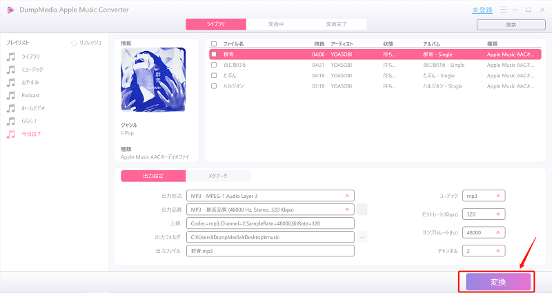The height and width of the screenshot is (293, 552).
Task: Switch to the 変換完了 finished tab
Action: pos(336,24)
